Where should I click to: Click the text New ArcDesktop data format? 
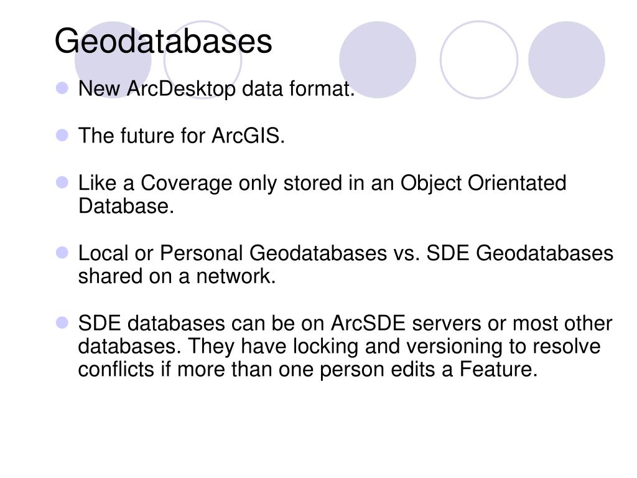216,88
